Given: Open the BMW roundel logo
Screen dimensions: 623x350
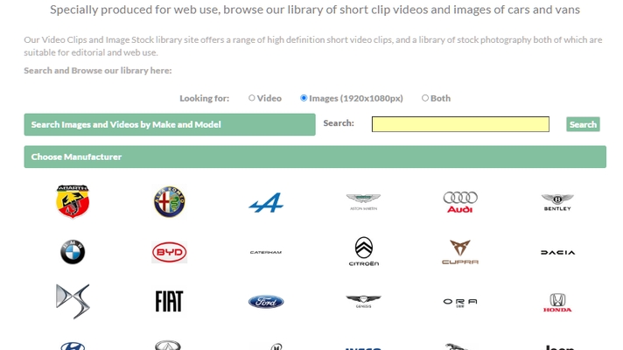Looking at the screenshot, I should (x=73, y=252).
